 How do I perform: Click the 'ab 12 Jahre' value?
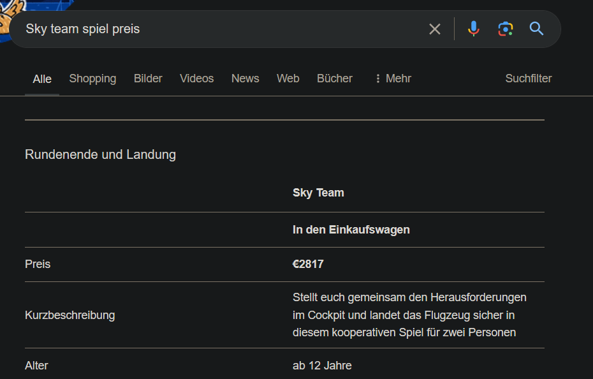(x=322, y=366)
